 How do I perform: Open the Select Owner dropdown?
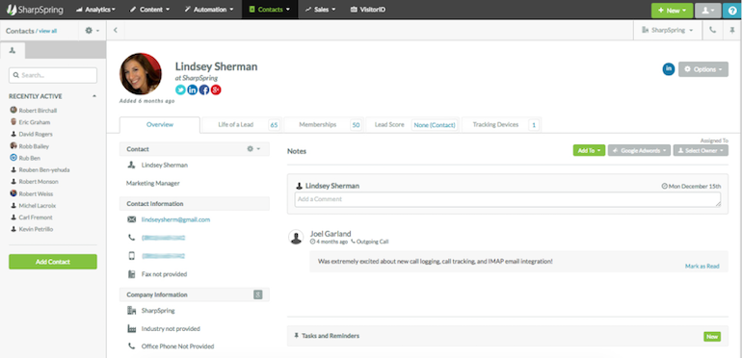pos(701,151)
